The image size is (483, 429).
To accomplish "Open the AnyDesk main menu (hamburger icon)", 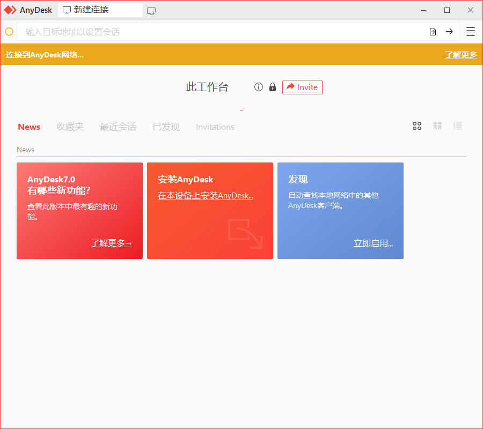I will [470, 32].
